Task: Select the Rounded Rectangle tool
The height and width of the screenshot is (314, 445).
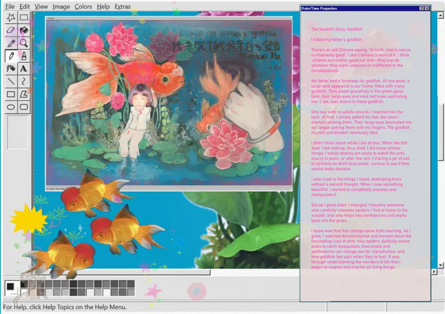Action: click(23, 107)
